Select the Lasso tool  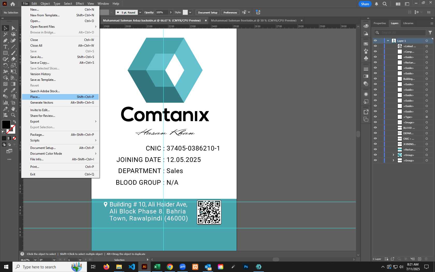tap(13, 34)
